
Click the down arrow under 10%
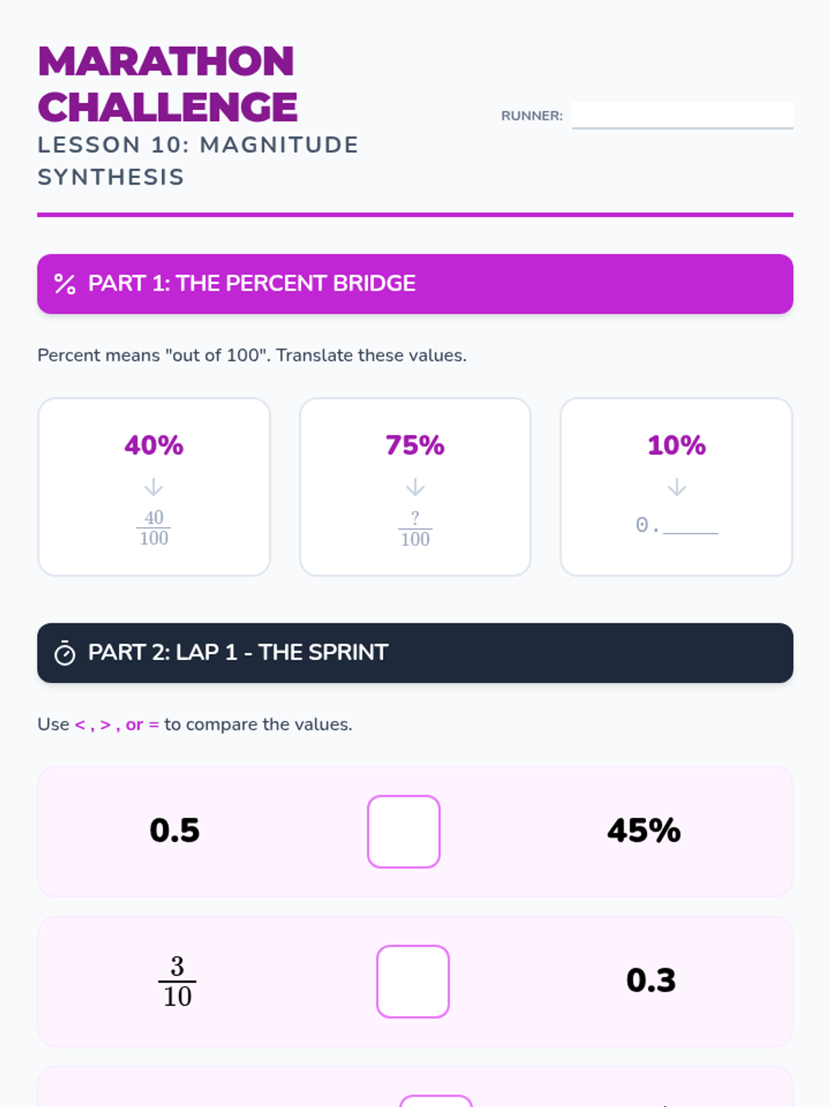676,488
